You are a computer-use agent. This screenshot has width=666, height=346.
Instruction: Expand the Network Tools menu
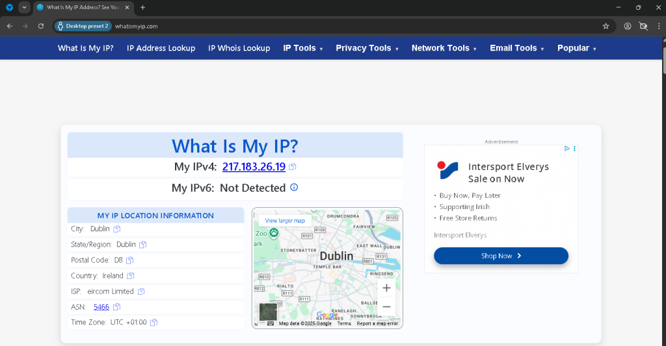coord(444,48)
